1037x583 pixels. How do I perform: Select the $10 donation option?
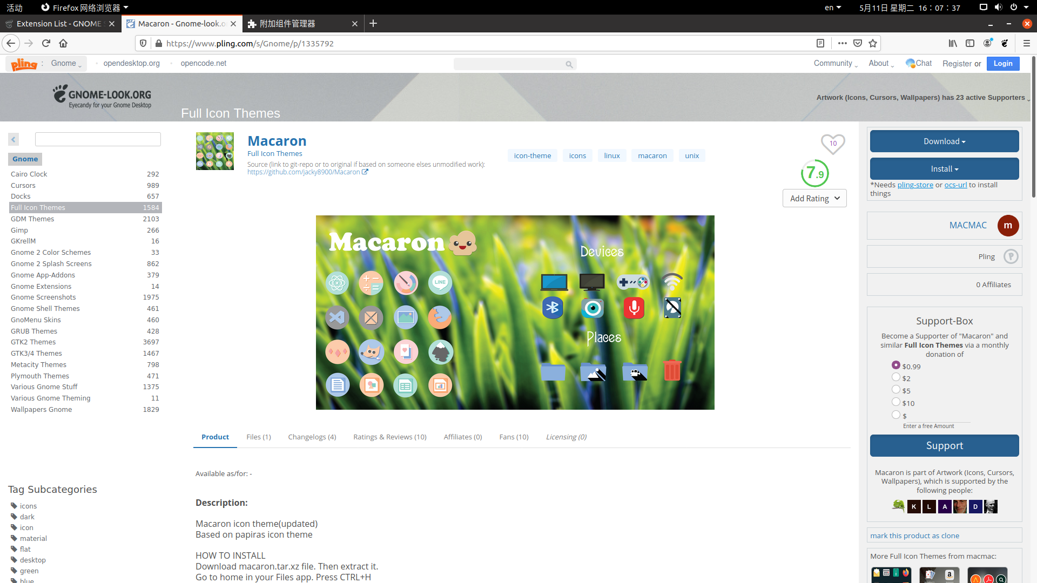coord(896,402)
